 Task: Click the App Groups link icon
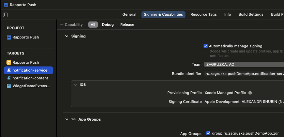tap(73, 119)
